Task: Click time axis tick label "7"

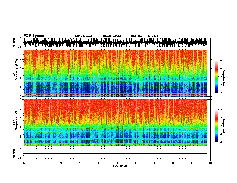Action: click(x=154, y=163)
